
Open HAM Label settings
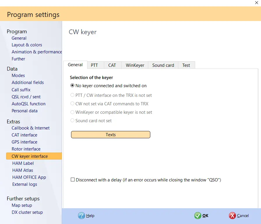(23, 163)
